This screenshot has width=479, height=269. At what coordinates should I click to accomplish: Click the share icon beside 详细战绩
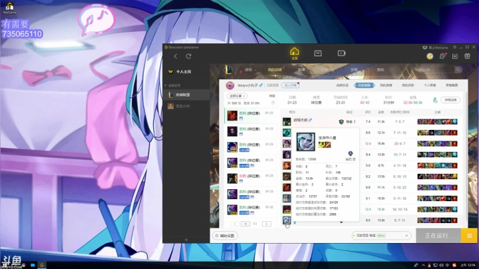click(x=435, y=100)
